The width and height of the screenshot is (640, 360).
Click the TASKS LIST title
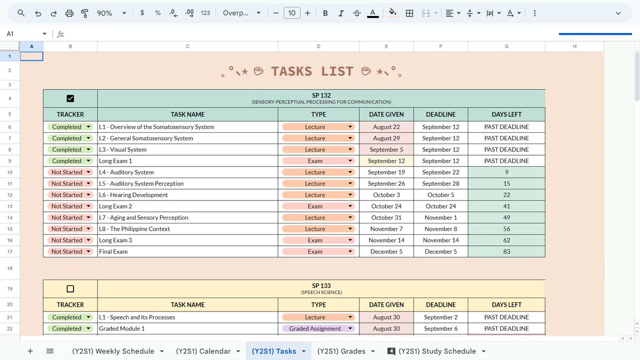click(x=312, y=71)
